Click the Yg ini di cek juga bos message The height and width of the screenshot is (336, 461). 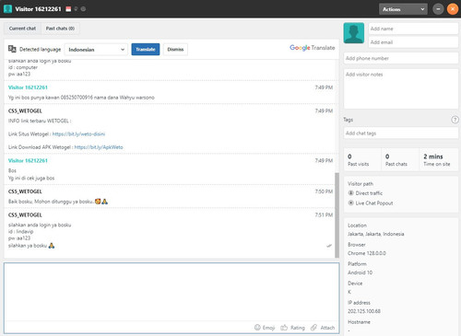[x=31, y=178]
